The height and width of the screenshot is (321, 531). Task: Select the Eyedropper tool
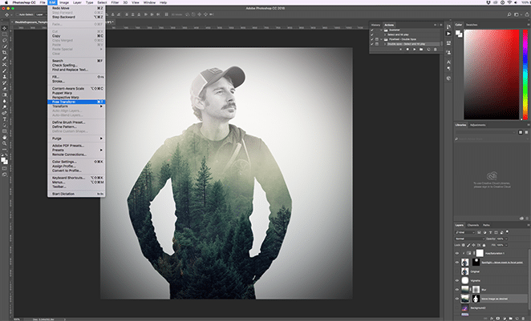click(4, 58)
